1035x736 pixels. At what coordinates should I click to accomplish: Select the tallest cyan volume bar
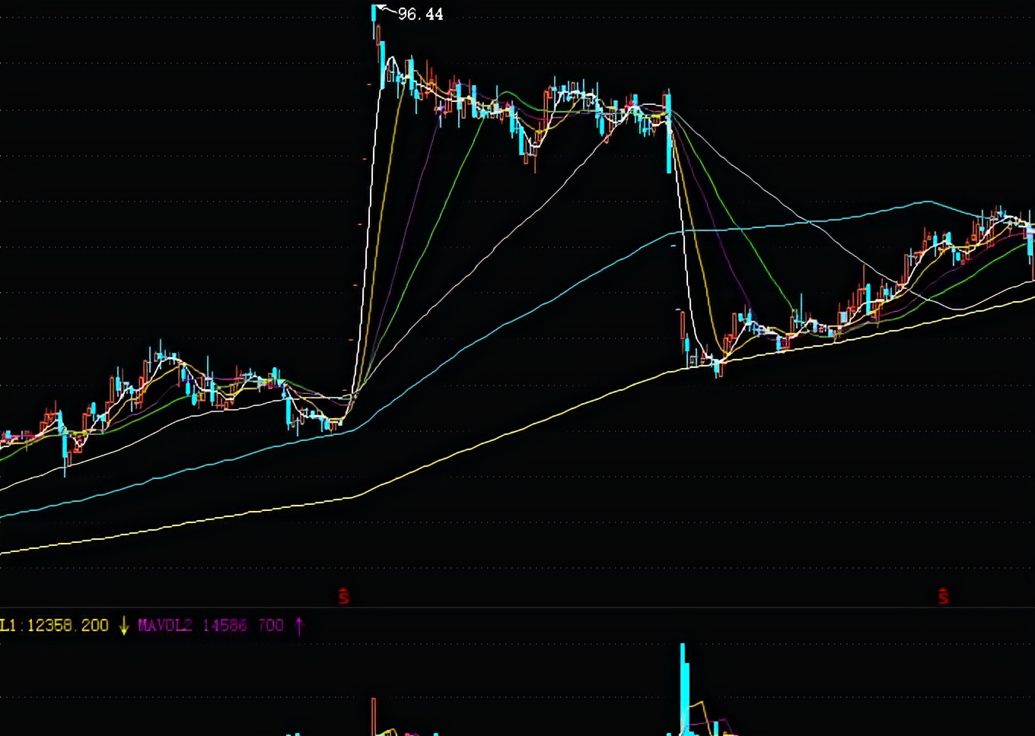(x=683, y=690)
